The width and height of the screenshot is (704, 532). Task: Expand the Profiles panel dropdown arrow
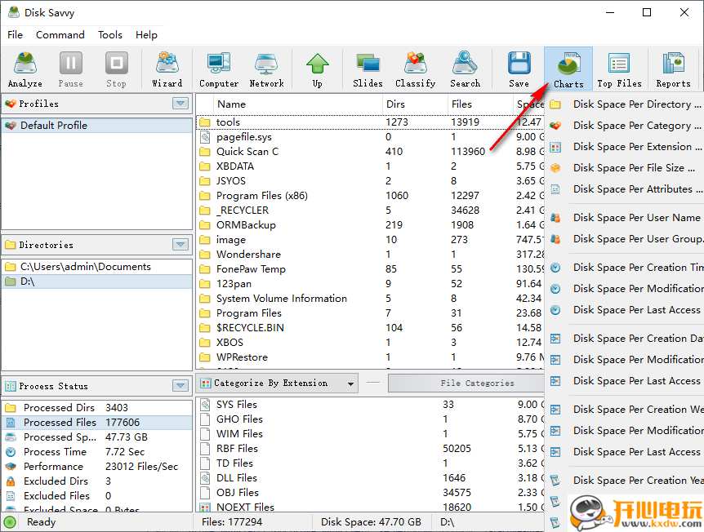(x=180, y=104)
